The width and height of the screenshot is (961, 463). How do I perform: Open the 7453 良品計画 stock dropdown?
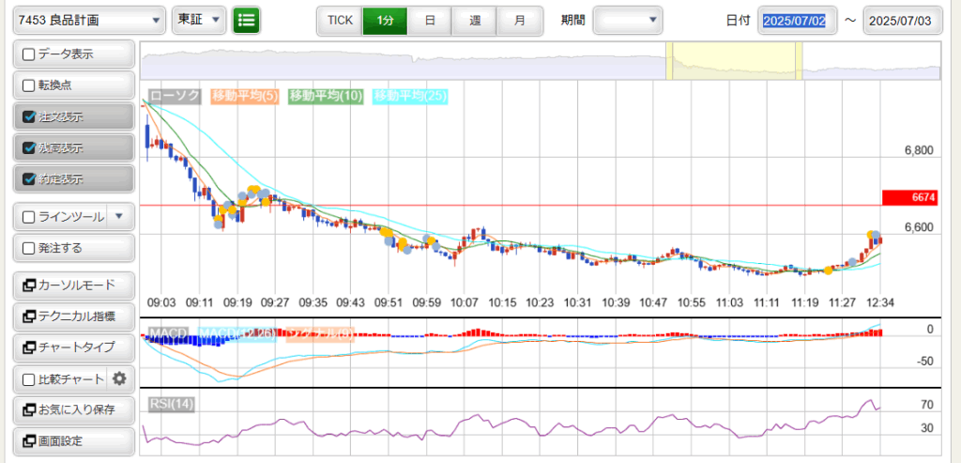[x=89, y=21]
